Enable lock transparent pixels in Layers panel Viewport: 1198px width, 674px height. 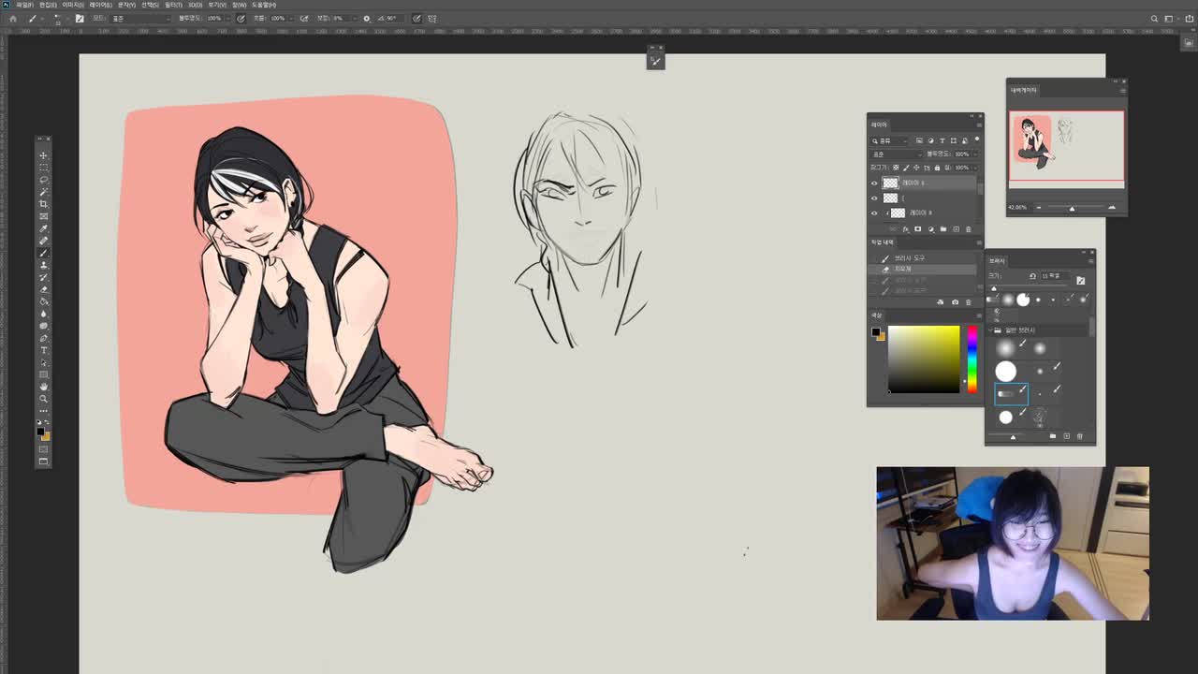click(x=895, y=168)
